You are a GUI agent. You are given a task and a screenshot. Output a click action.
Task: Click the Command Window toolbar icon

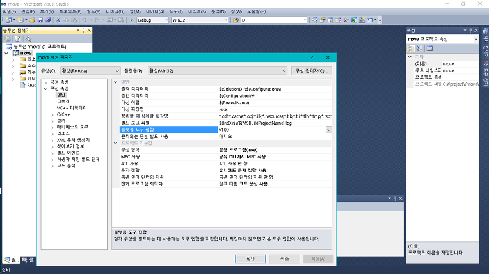[370, 20]
